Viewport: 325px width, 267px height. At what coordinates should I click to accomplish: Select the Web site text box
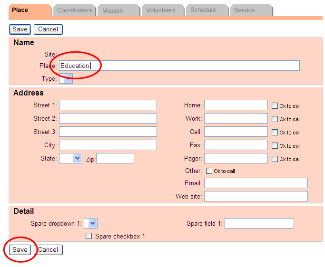click(x=256, y=196)
